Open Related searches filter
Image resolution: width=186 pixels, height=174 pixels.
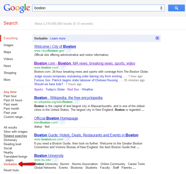coord(15,136)
